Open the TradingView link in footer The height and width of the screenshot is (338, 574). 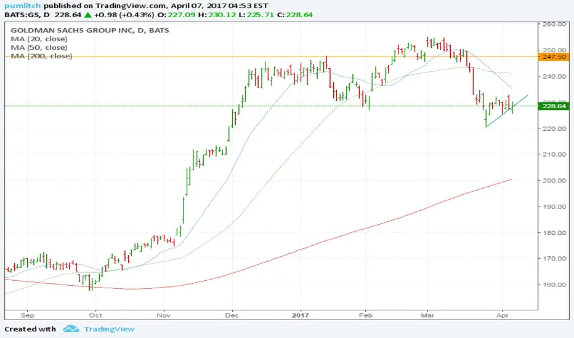click(109, 329)
